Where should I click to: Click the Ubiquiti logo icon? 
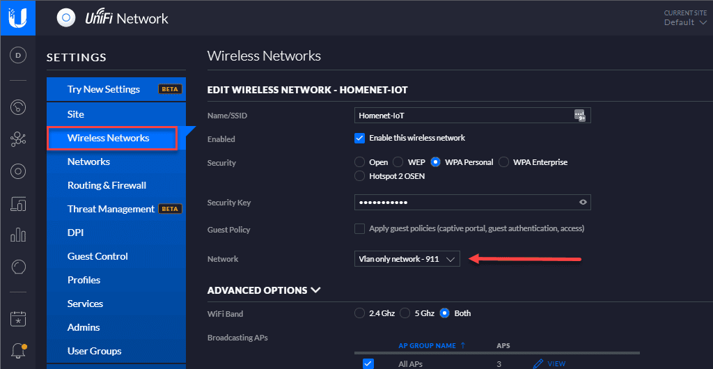pos(18,17)
